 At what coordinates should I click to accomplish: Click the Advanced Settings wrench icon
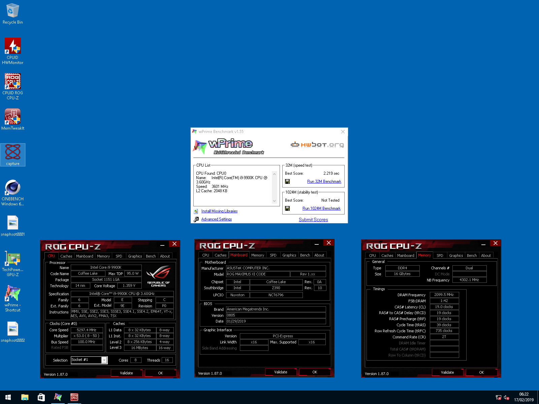click(196, 220)
